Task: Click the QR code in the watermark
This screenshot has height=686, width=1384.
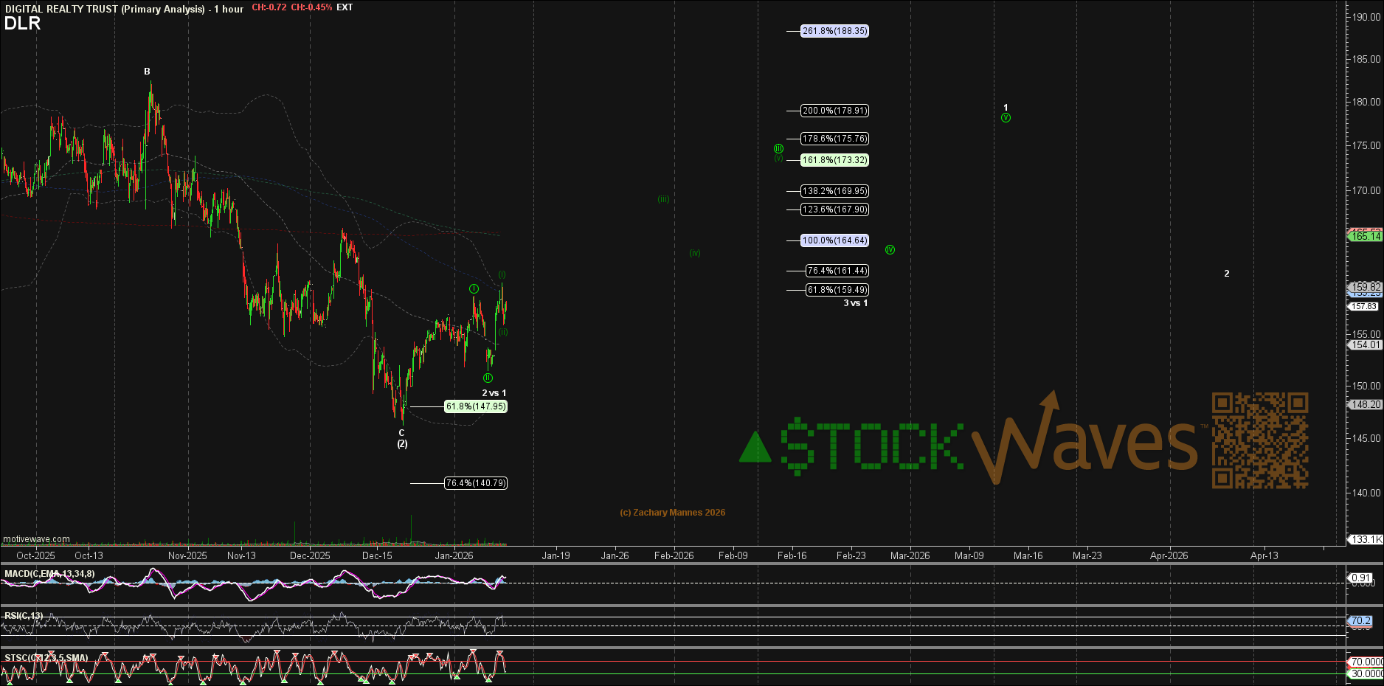Action: click(1260, 440)
